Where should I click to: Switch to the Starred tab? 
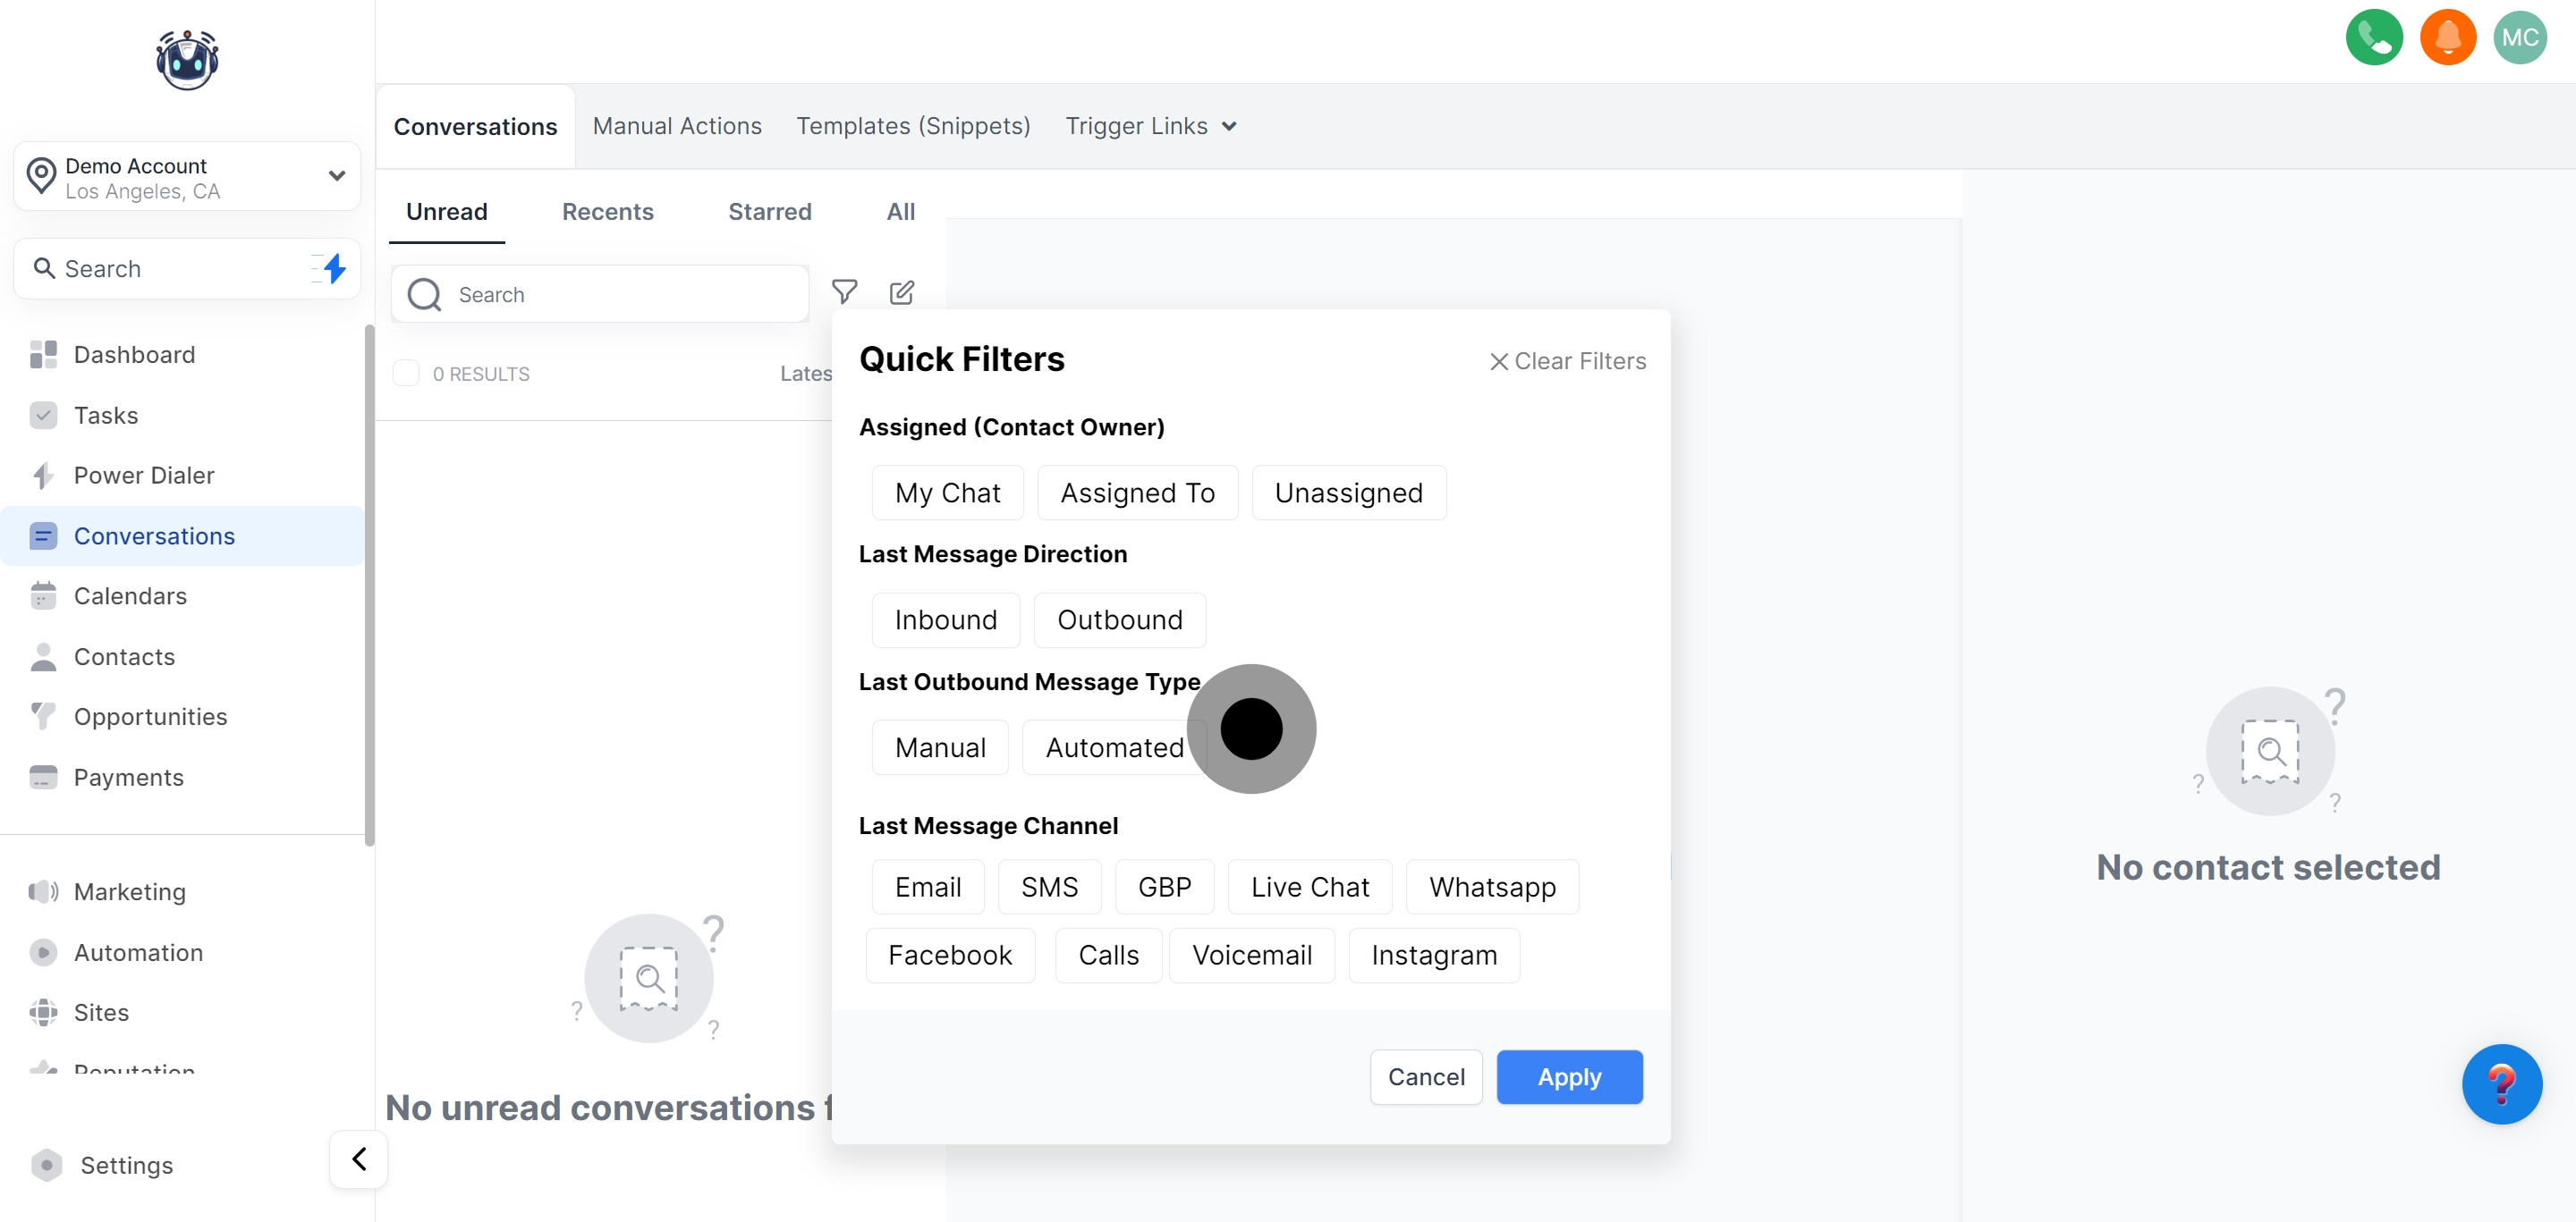769,212
